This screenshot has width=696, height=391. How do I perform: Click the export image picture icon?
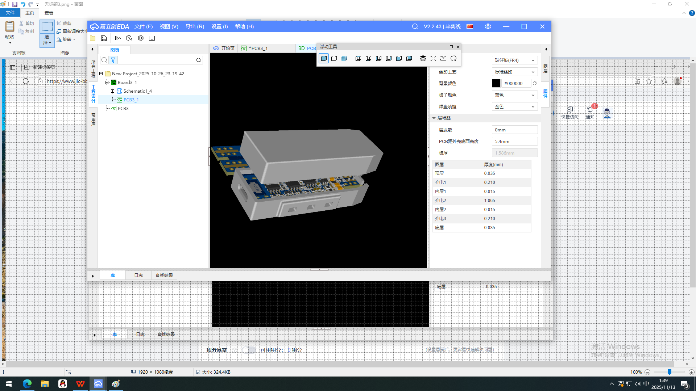[x=118, y=38]
